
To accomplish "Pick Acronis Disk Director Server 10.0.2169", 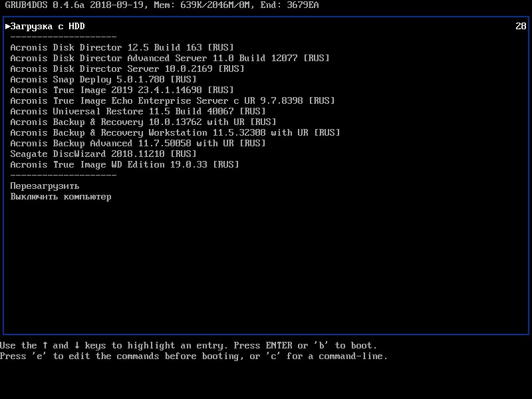I will [x=127, y=69].
